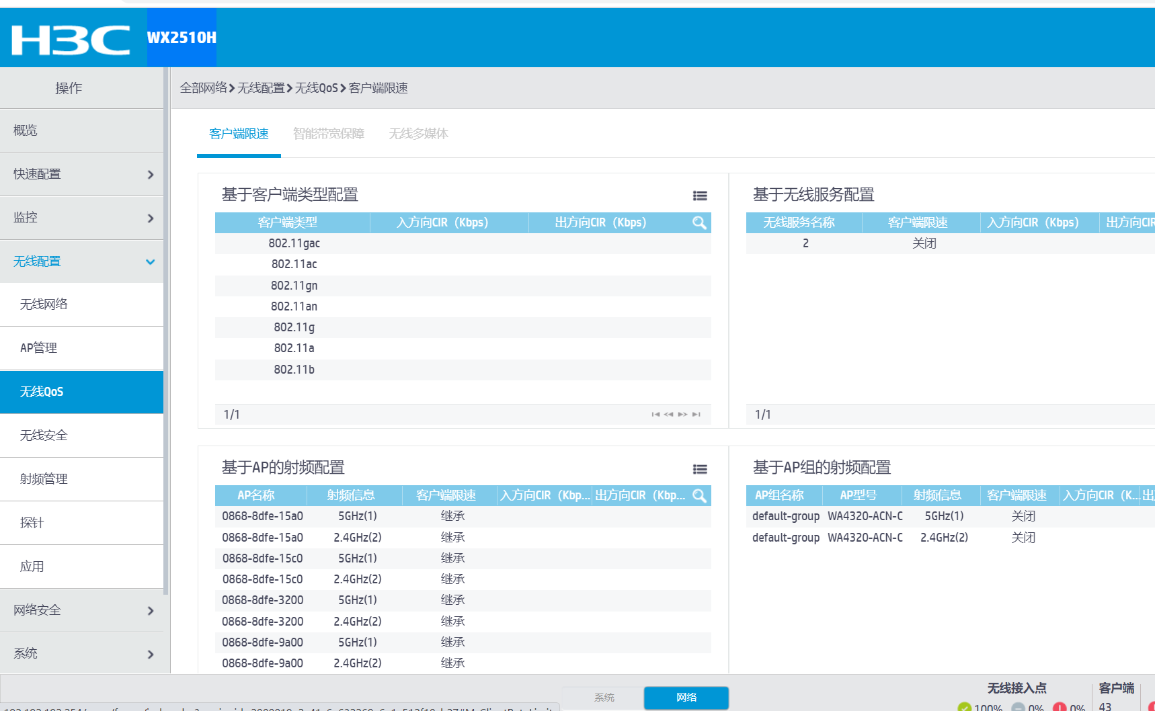Image resolution: width=1155 pixels, height=711 pixels.
Task: Go to first page in client type table
Action: [655, 415]
